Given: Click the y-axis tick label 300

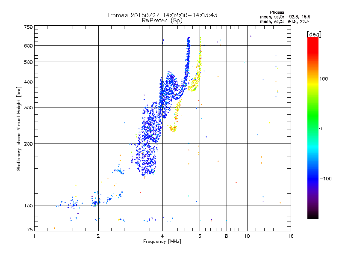Looking at the screenshot, I should point(28,108).
